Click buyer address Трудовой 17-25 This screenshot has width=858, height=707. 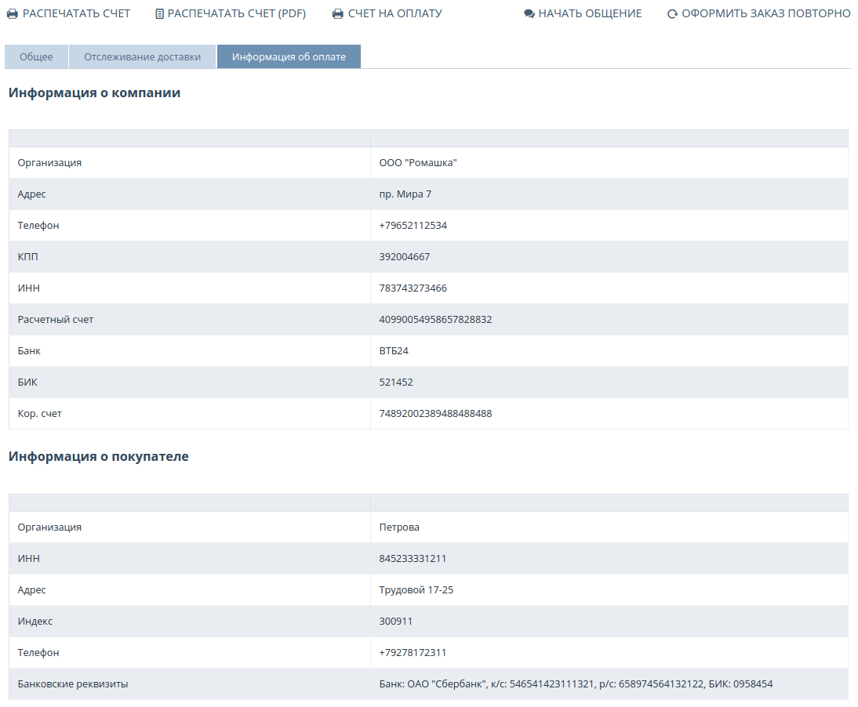[416, 590]
